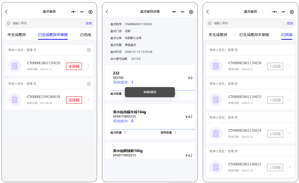The width and height of the screenshot is (299, 183).
Task: Tap the 审核成功 toast message
Action: click(150, 92)
